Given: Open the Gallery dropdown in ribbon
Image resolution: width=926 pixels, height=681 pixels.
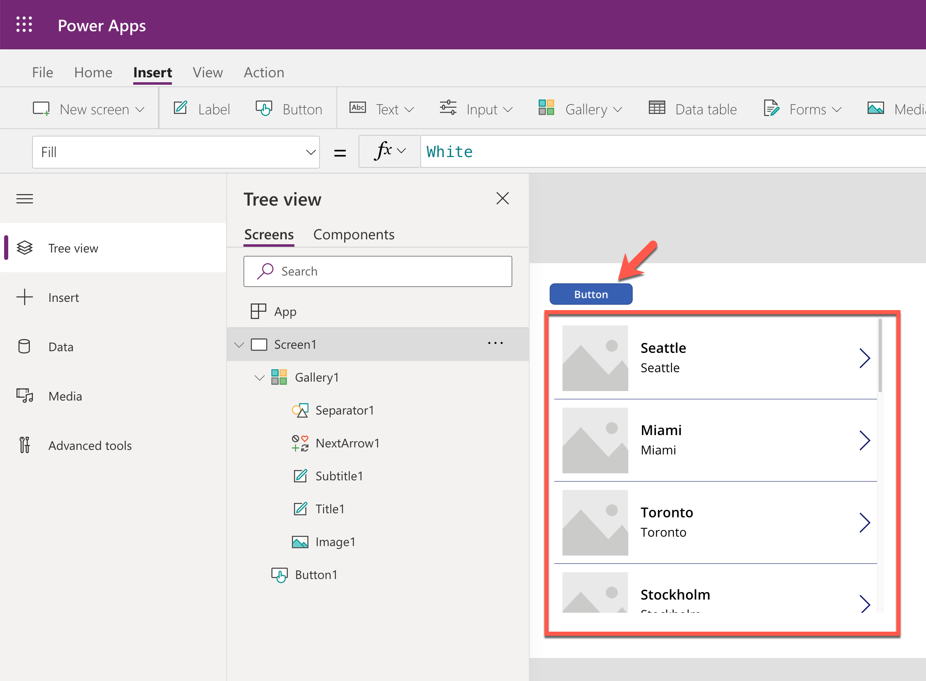Looking at the screenshot, I should 580,109.
